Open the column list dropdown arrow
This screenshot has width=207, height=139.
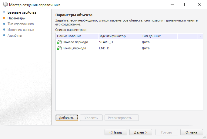(x=200, y=36)
